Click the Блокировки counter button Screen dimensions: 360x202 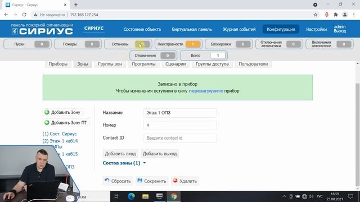229,44
